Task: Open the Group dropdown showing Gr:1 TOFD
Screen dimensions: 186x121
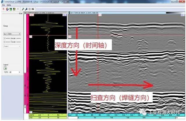Action: pos(12,34)
